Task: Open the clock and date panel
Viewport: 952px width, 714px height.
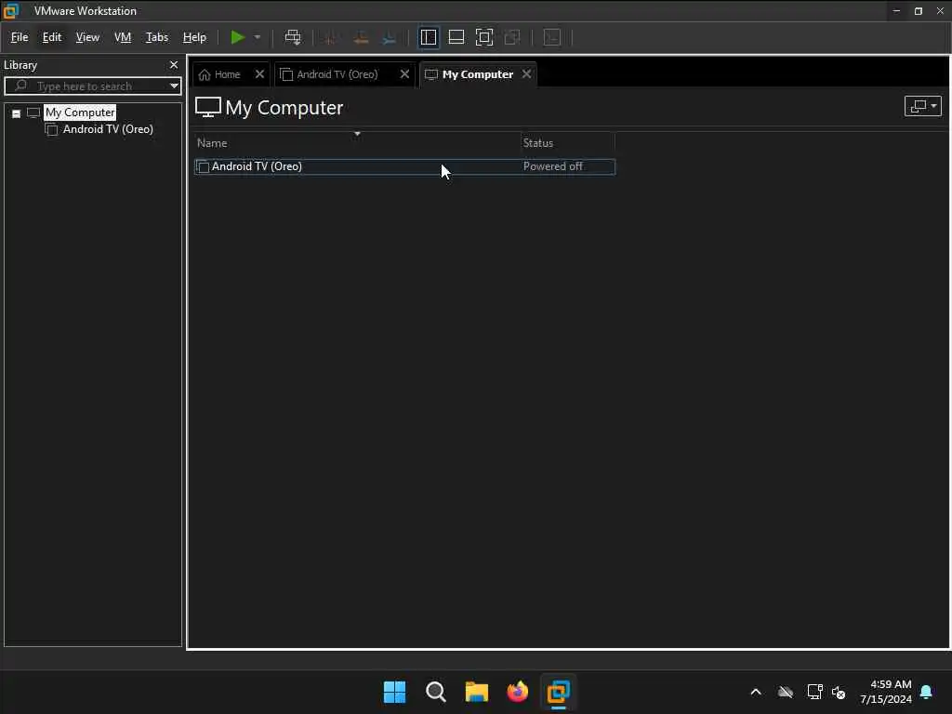Action: (886, 692)
